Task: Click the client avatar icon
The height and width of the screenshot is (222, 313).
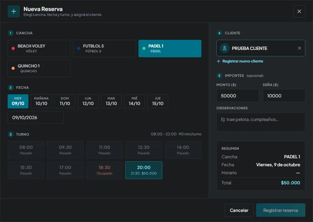Action: point(225,48)
